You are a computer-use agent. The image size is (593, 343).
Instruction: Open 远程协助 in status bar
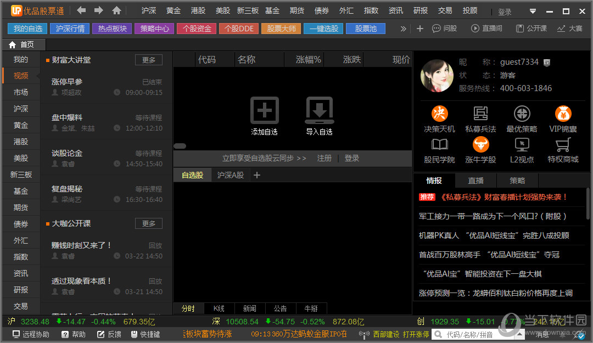coord(31,334)
